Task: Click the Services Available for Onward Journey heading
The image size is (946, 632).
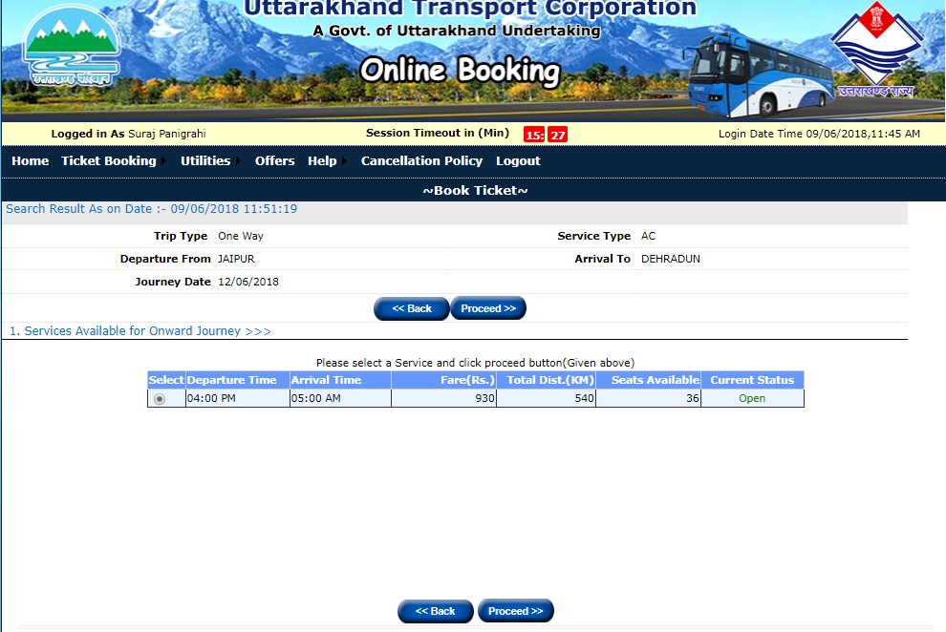Action: point(140,330)
